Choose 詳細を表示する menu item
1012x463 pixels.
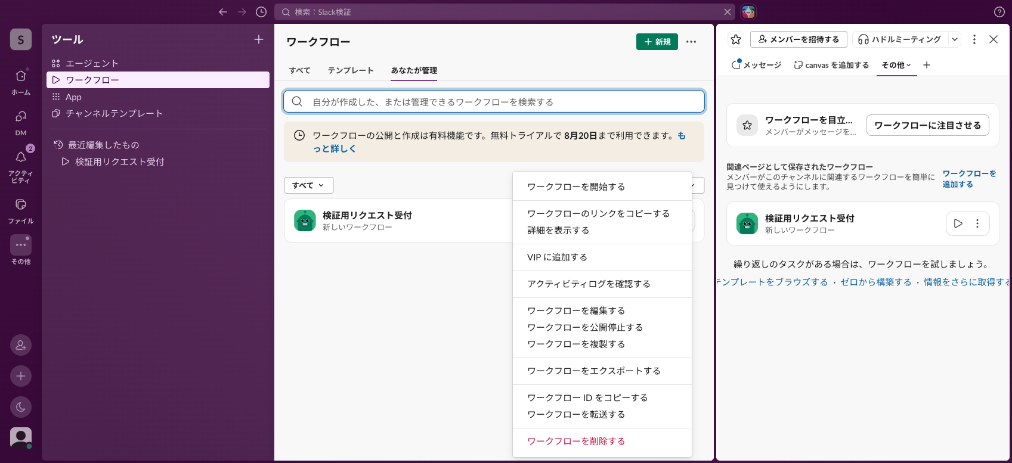click(x=602, y=230)
